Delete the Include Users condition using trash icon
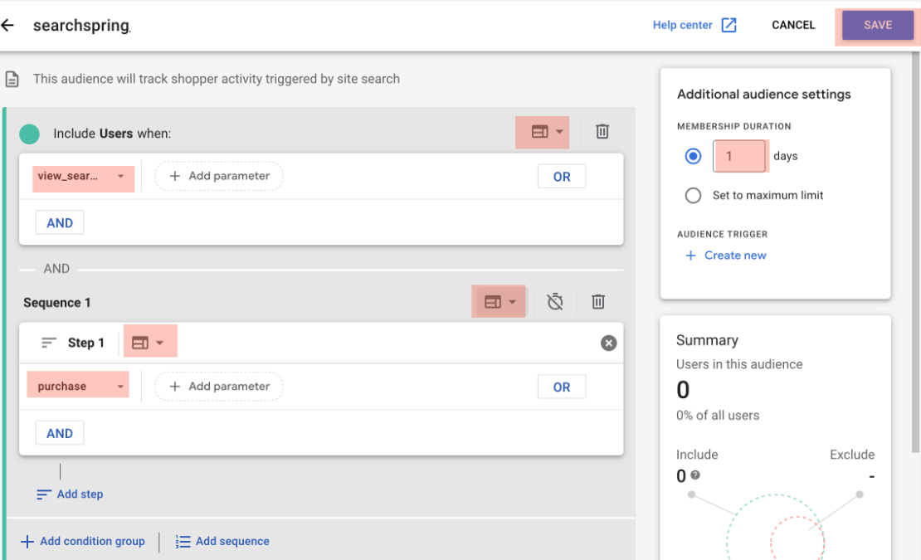 coord(602,132)
